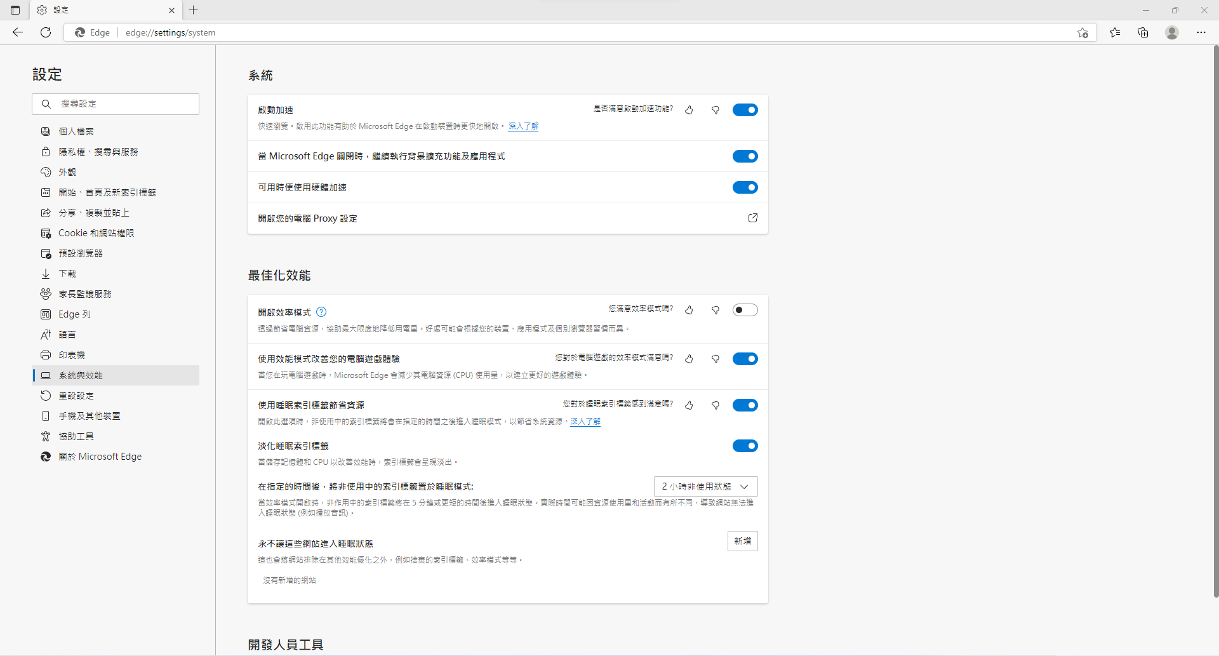Click 深入了解 link under sleeping tabs
The image size is (1219, 656).
[x=585, y=422]
